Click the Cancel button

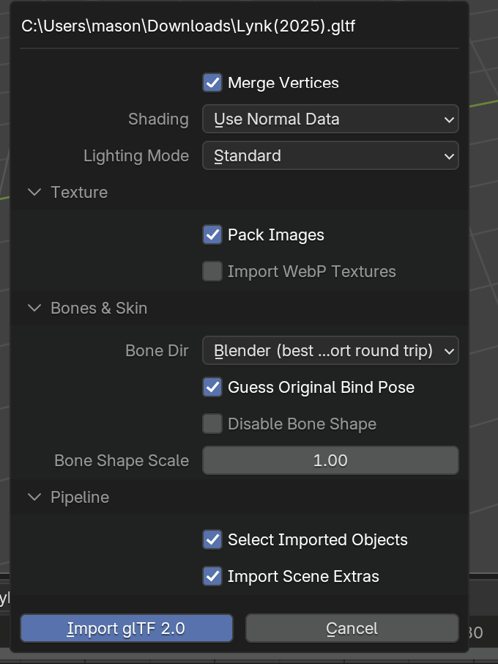(352, 628)
